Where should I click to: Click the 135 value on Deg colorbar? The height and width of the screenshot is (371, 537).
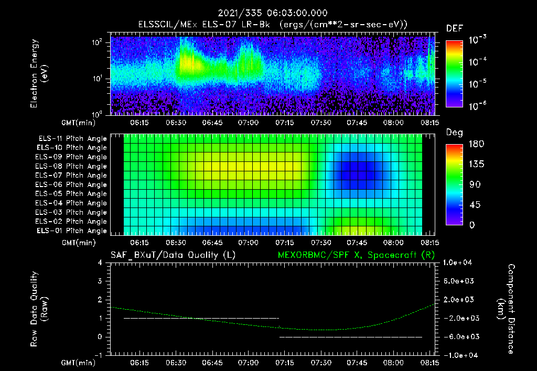476,165
